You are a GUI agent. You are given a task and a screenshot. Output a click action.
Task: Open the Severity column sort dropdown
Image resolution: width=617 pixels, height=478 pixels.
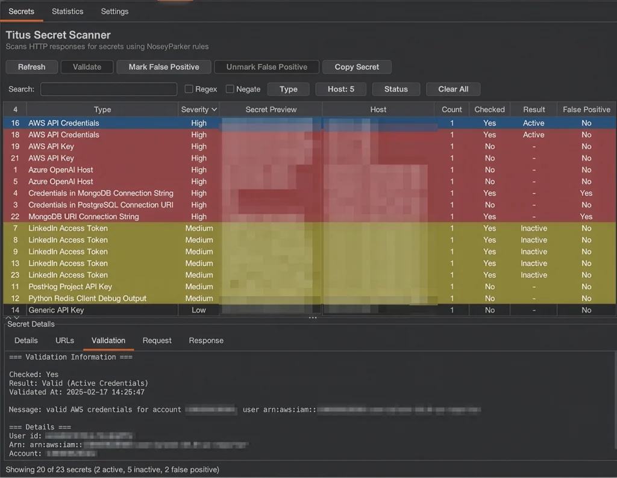pos(199,109)
